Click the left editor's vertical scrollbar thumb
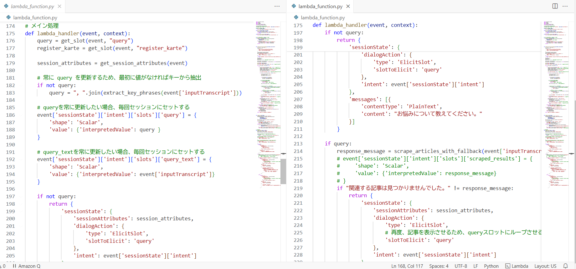The image size is (576, 269). point(283,171)
